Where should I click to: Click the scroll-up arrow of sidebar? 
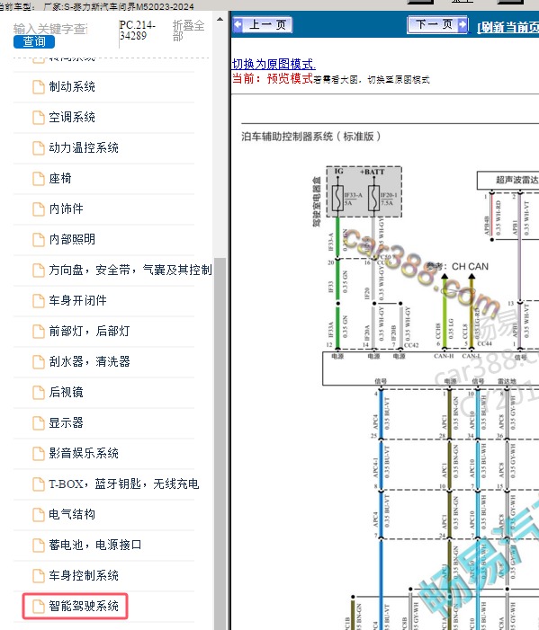[x=220, y=19]
